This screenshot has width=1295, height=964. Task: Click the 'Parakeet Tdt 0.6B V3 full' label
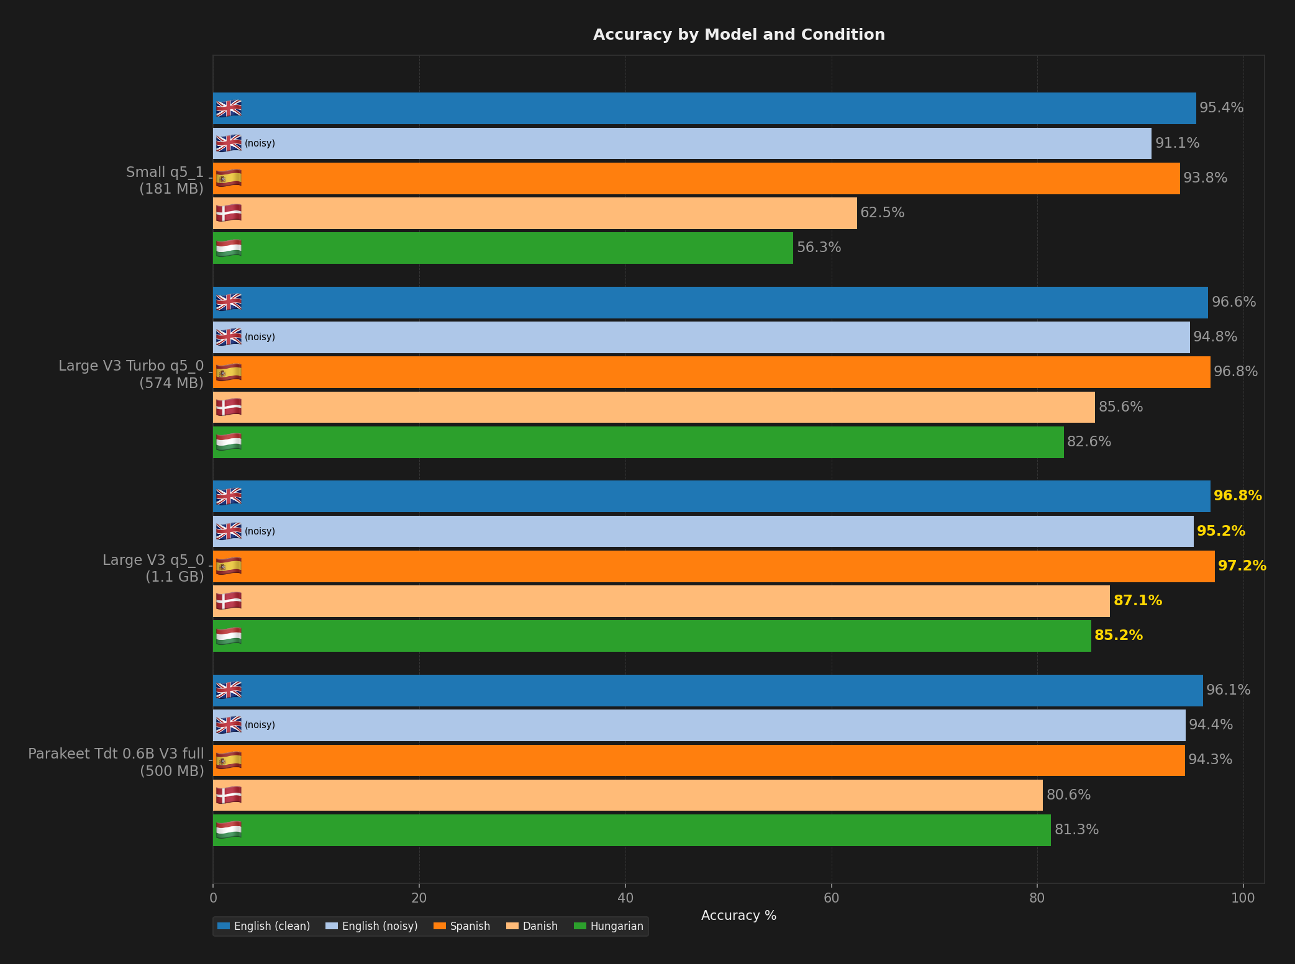coord(116,754)
